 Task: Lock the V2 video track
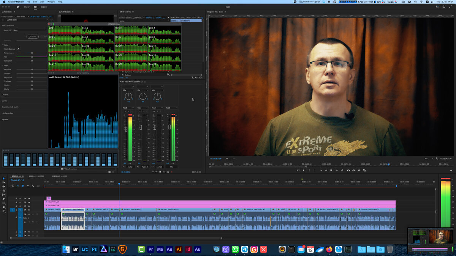pyautogui.click(x=16, y=206)
